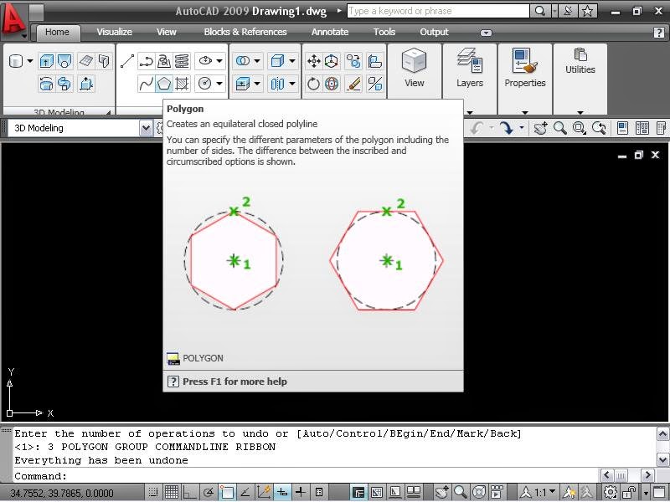Open the ribbon minimize options button
Viewport: 670px width, 502px height.
[x=486, y=33]
